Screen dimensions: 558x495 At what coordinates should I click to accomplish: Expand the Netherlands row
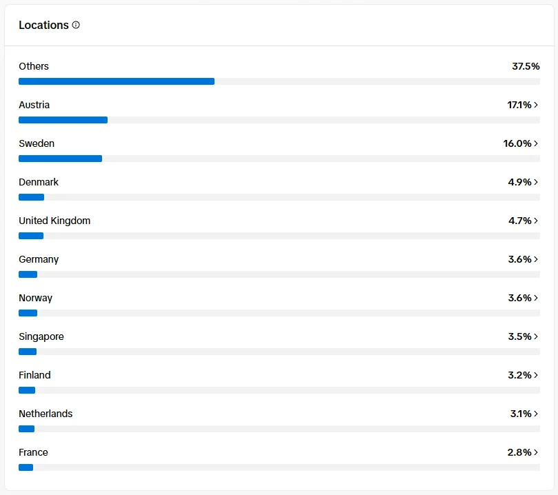click(537, 414)
